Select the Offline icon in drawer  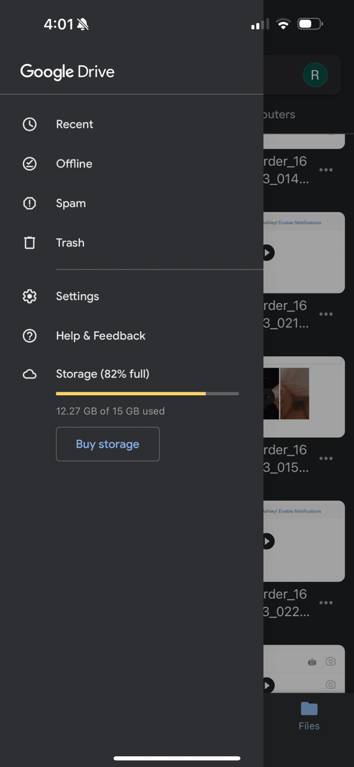click(x=29, y=164)
